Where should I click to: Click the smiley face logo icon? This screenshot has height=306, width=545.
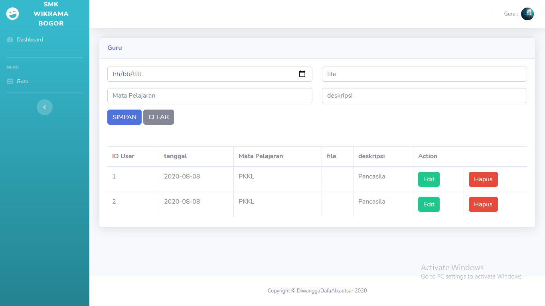[x=12, y=14]
